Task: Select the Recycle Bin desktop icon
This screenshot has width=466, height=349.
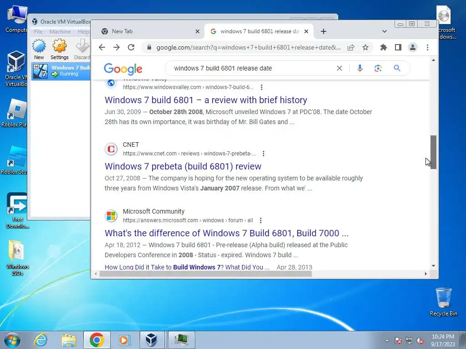Action: click(x=443, y=302)
